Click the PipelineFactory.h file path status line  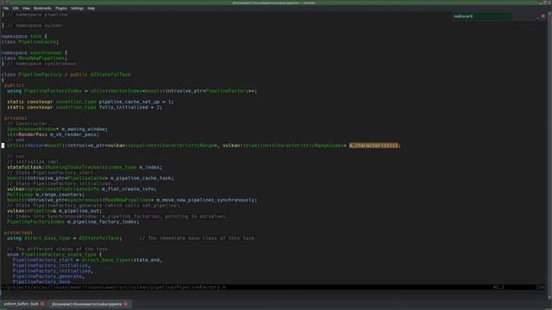(x=113, y=287)
